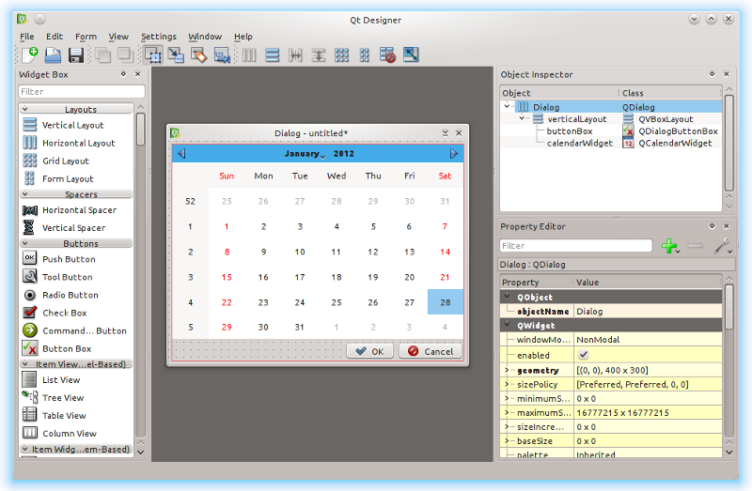Switch to Edit Tab Order mode
Viewport: 752px width, 491px height.
222,55
